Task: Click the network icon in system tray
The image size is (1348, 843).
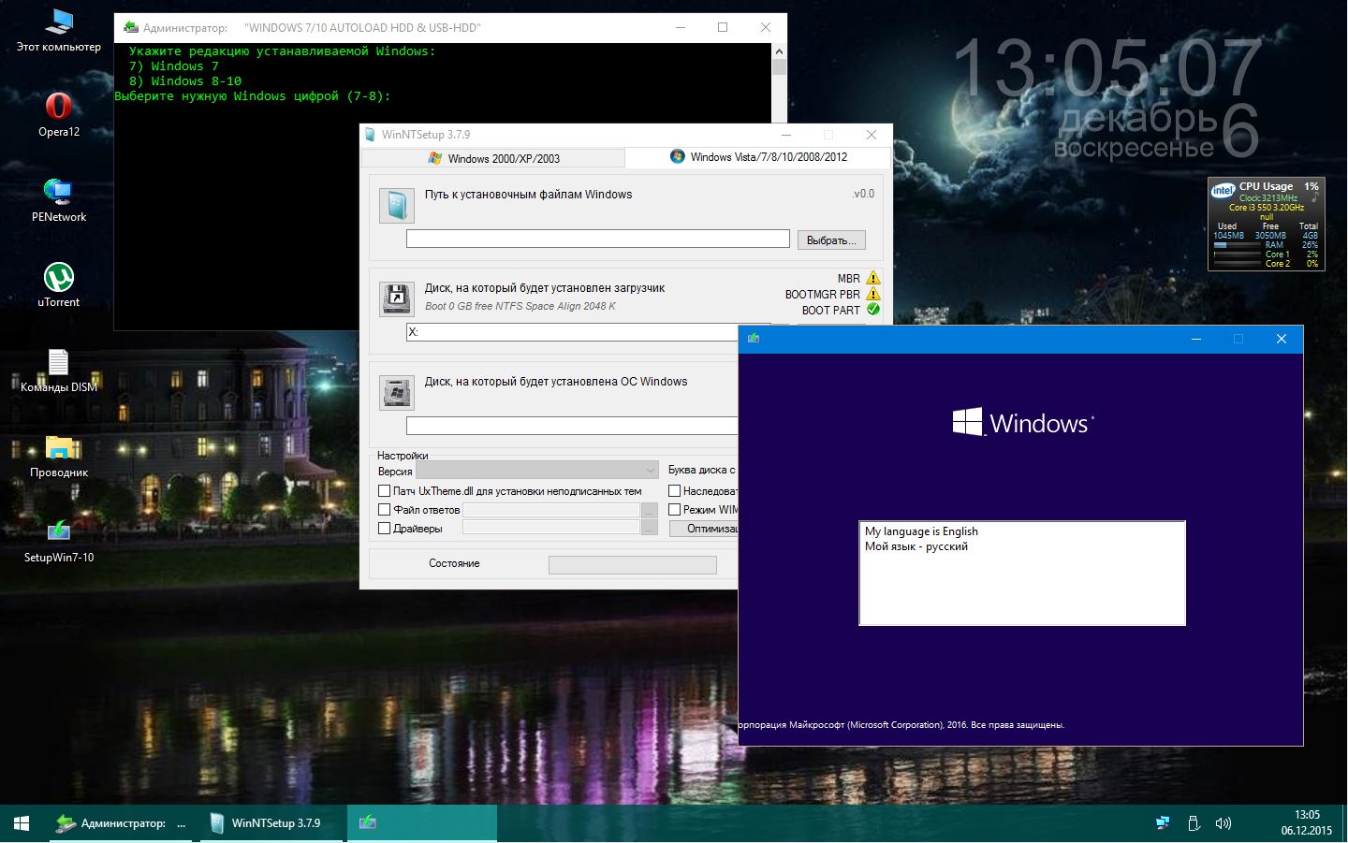Action: 1162,823
